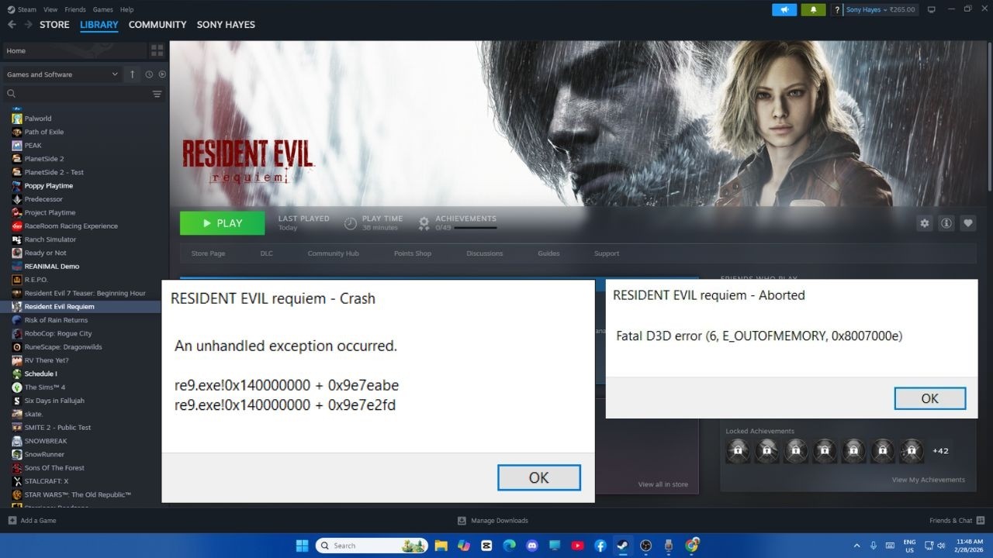Expand the Games and Software dropdown
Viewport: 993px width, 558px height.
pyautogui.click(x=62, y=74)
